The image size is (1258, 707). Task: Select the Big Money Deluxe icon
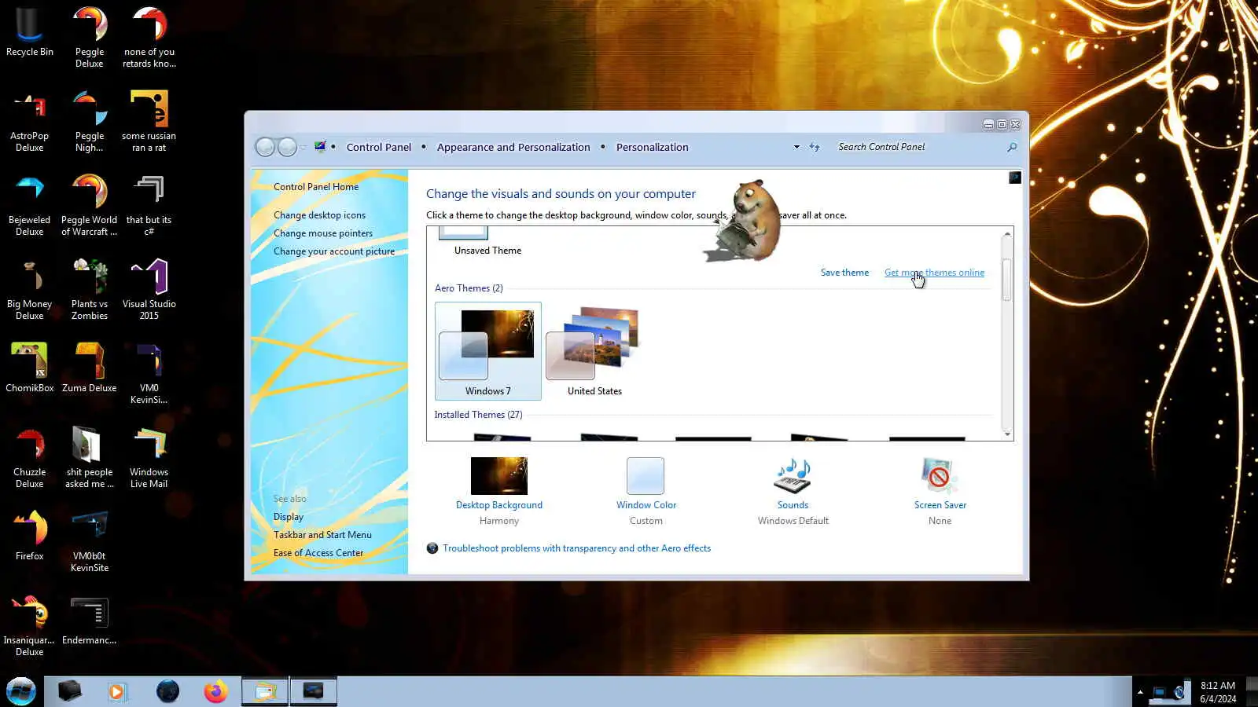click(x=30, y=290)
